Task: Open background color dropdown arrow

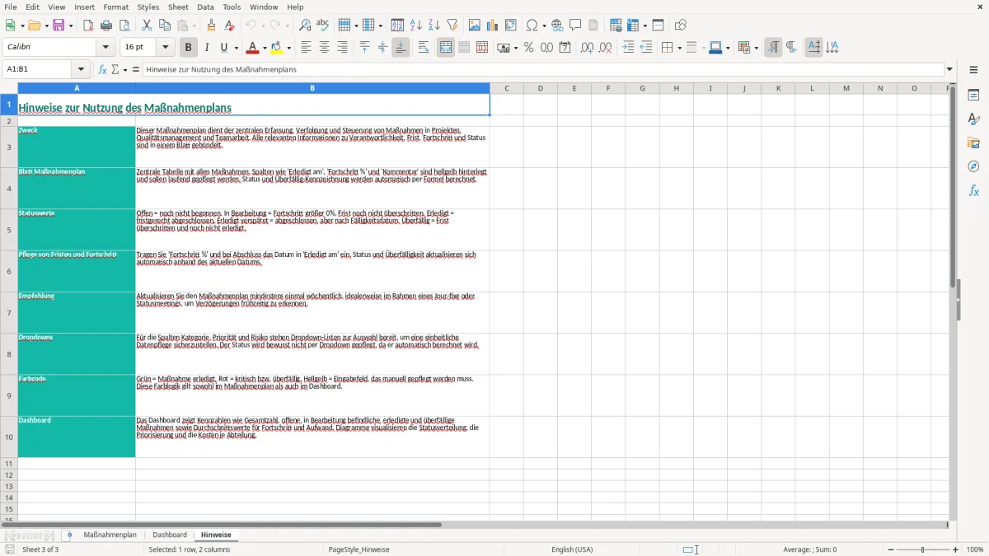Action: point(288,48)
